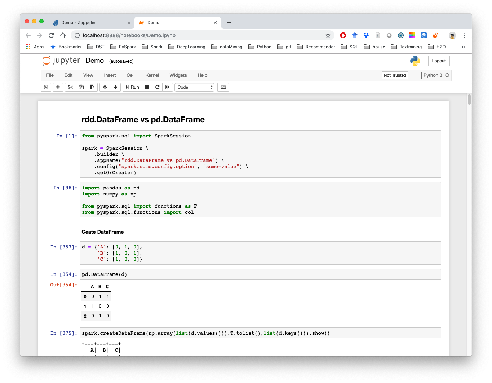Click the Logout button
The image size is (492, 383).
click(439, 61)
